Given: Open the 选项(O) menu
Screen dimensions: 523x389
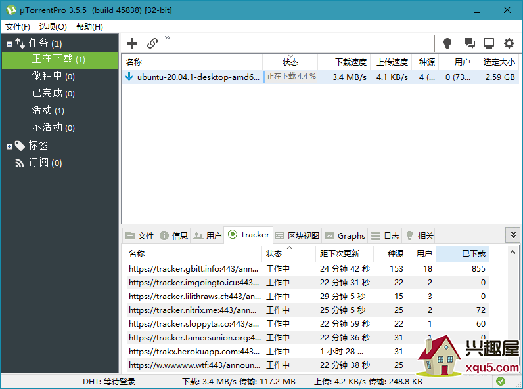Looking at the screenshot, I should pos(53,27).
